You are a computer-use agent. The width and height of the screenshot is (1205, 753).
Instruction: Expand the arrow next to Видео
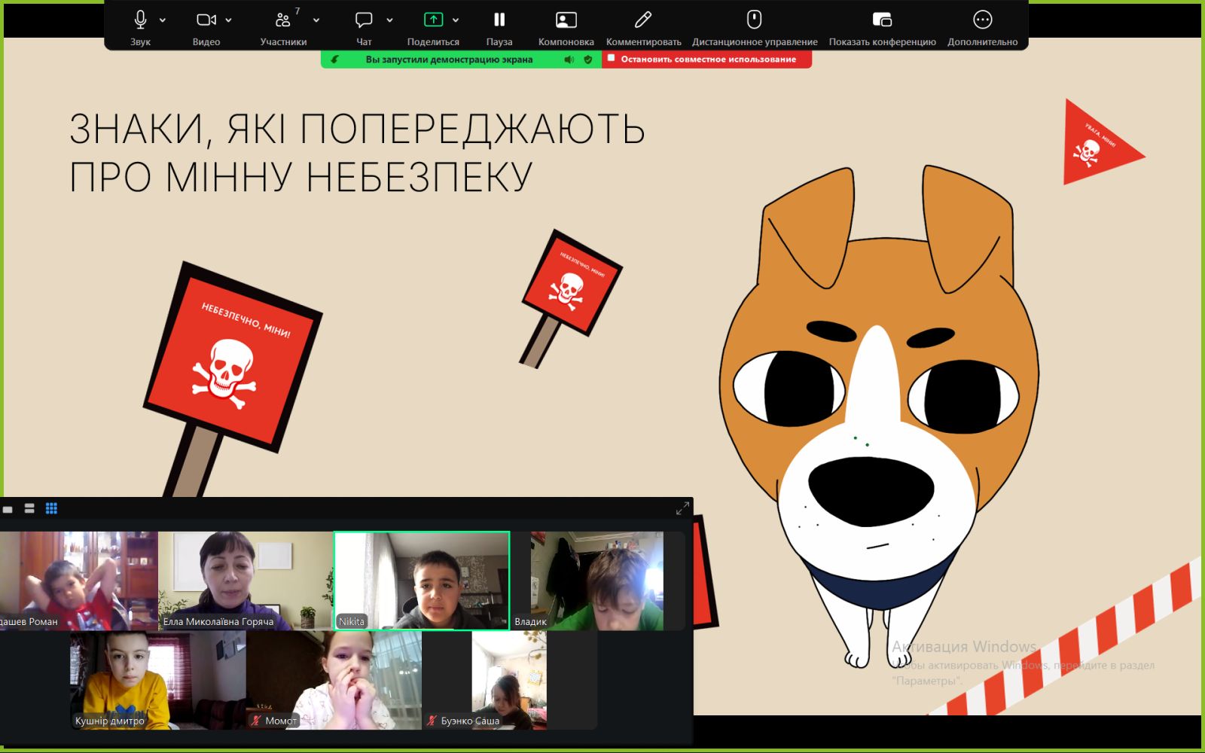click(x=229, y=20)
